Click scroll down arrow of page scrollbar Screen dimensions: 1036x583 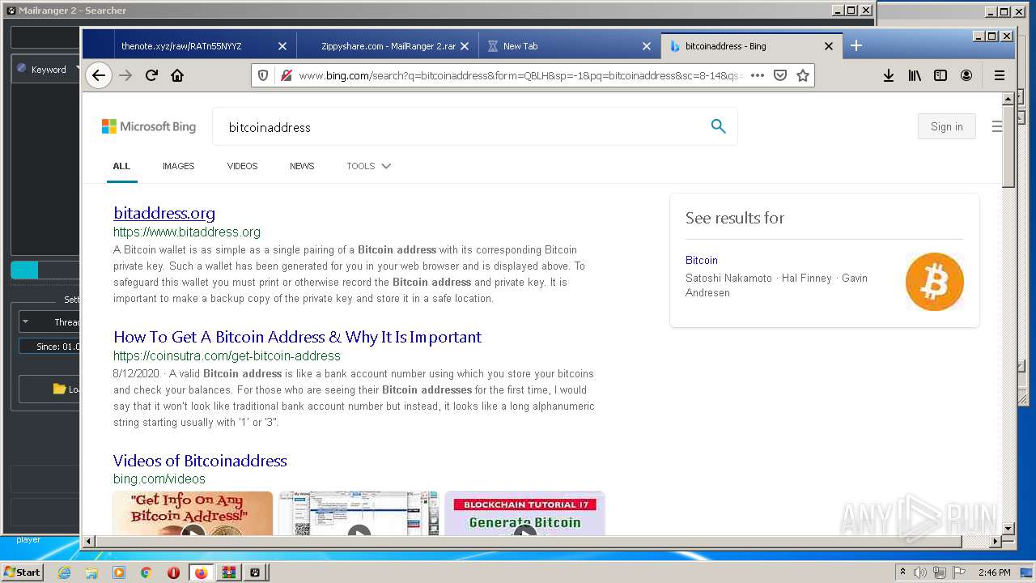coord(1008,528)
